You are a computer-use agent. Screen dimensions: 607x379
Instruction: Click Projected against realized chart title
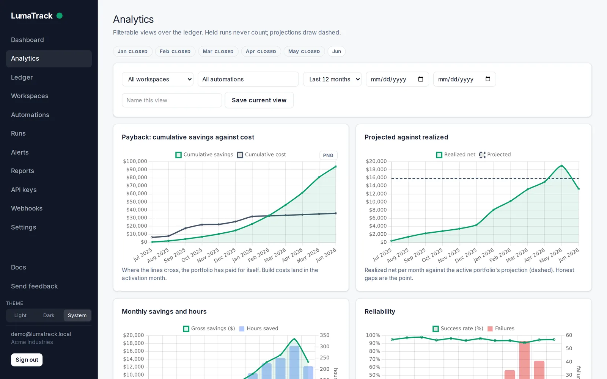point(406,137)
